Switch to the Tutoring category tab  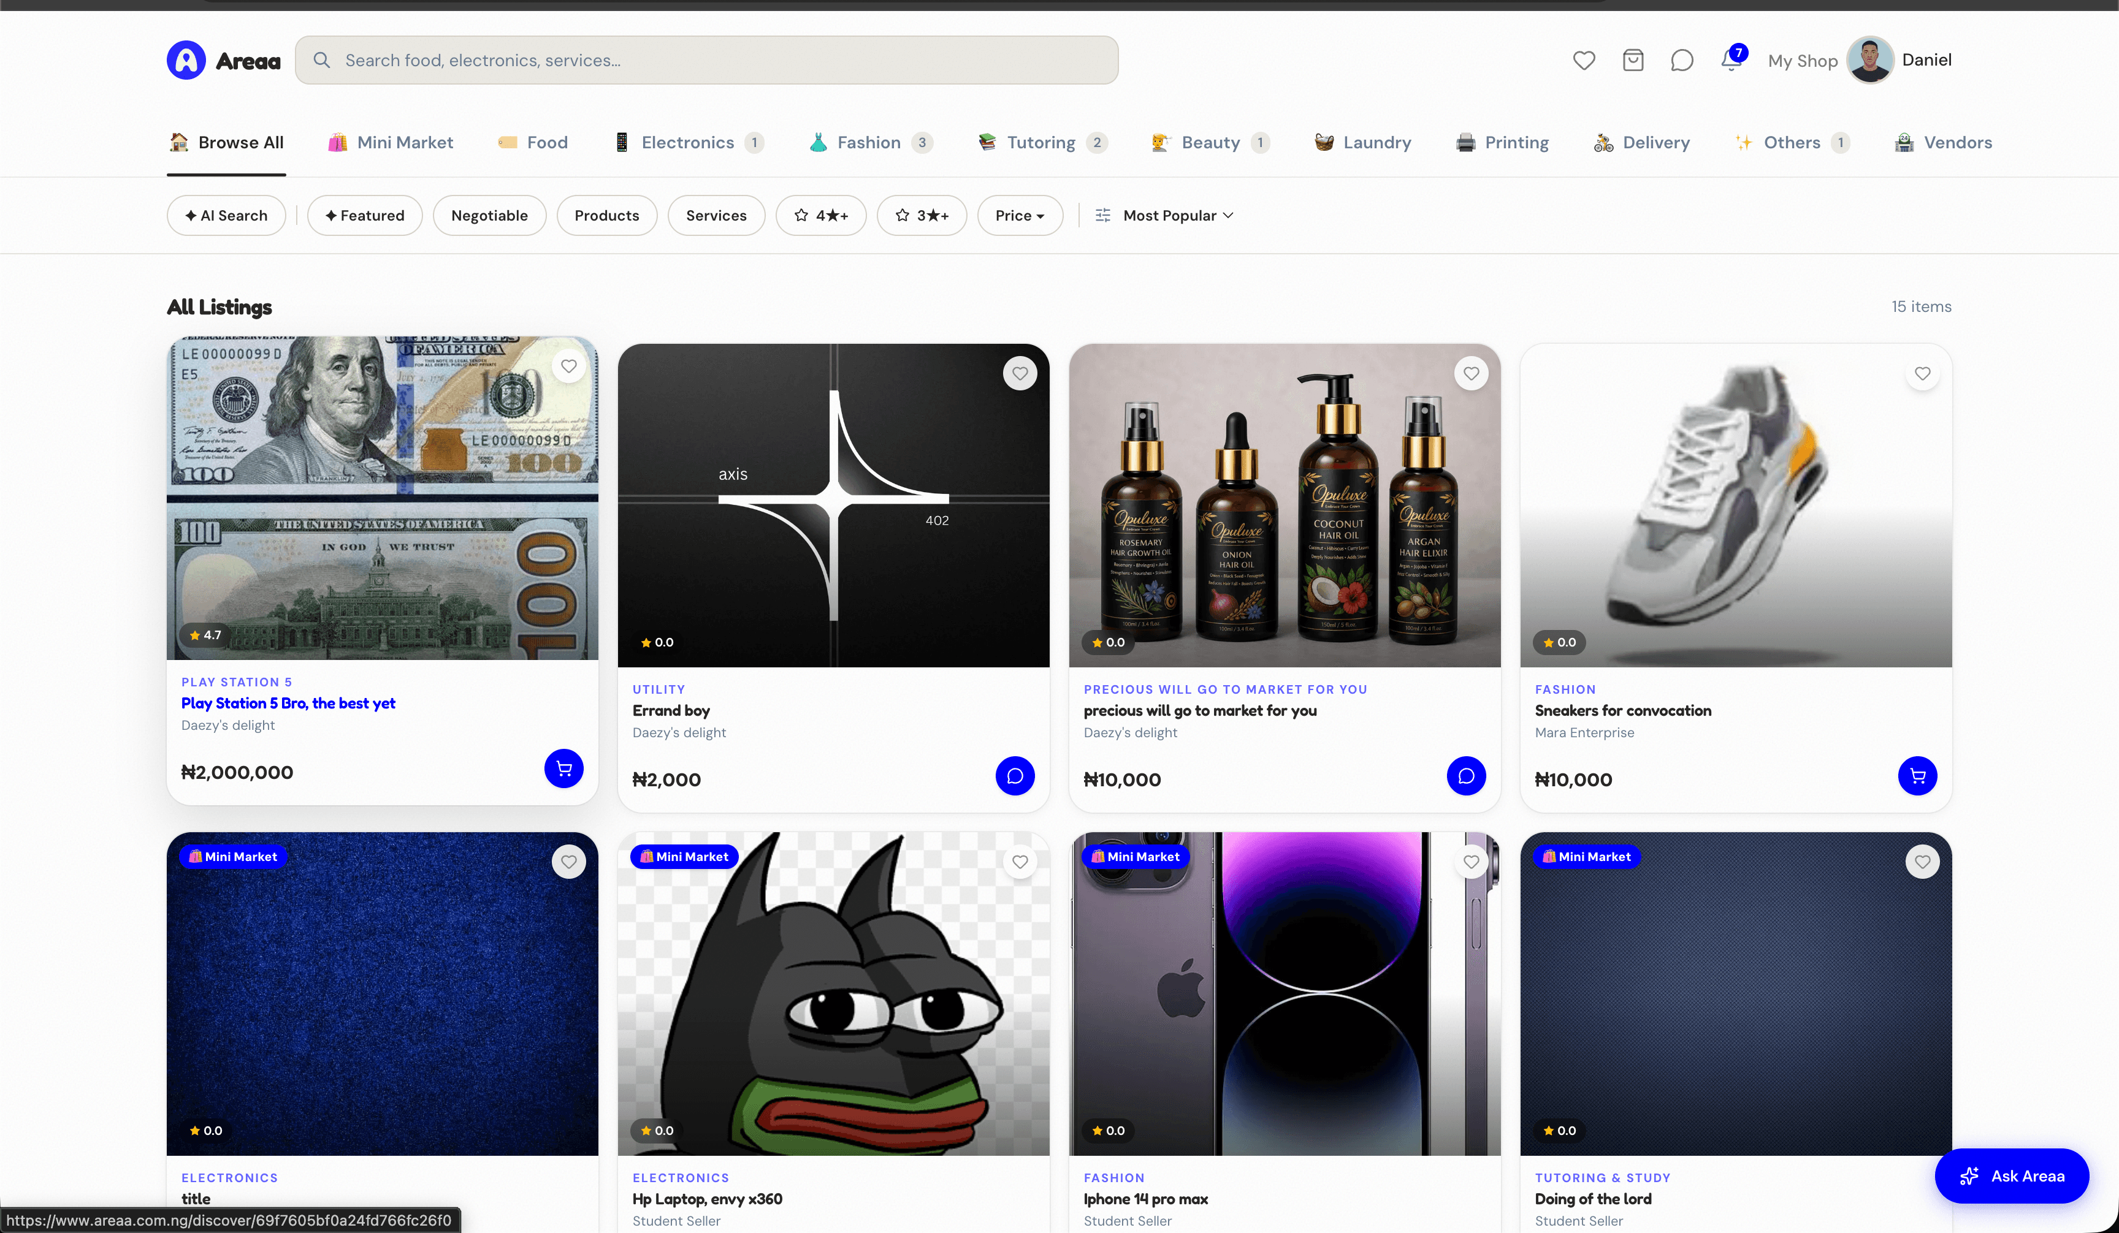click(x=1043, y=143)
